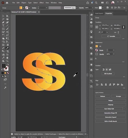
Task: Click the X position input field
Action: (105, 25)
